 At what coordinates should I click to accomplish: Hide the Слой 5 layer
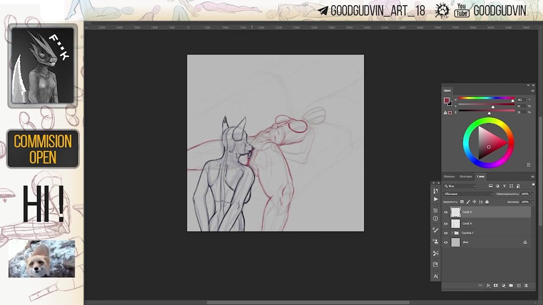pos(446,212)
